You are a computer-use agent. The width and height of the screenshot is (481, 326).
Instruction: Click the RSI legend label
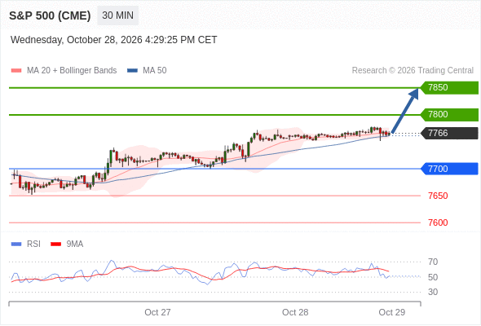pyautogui.click(x=33, y=244)
